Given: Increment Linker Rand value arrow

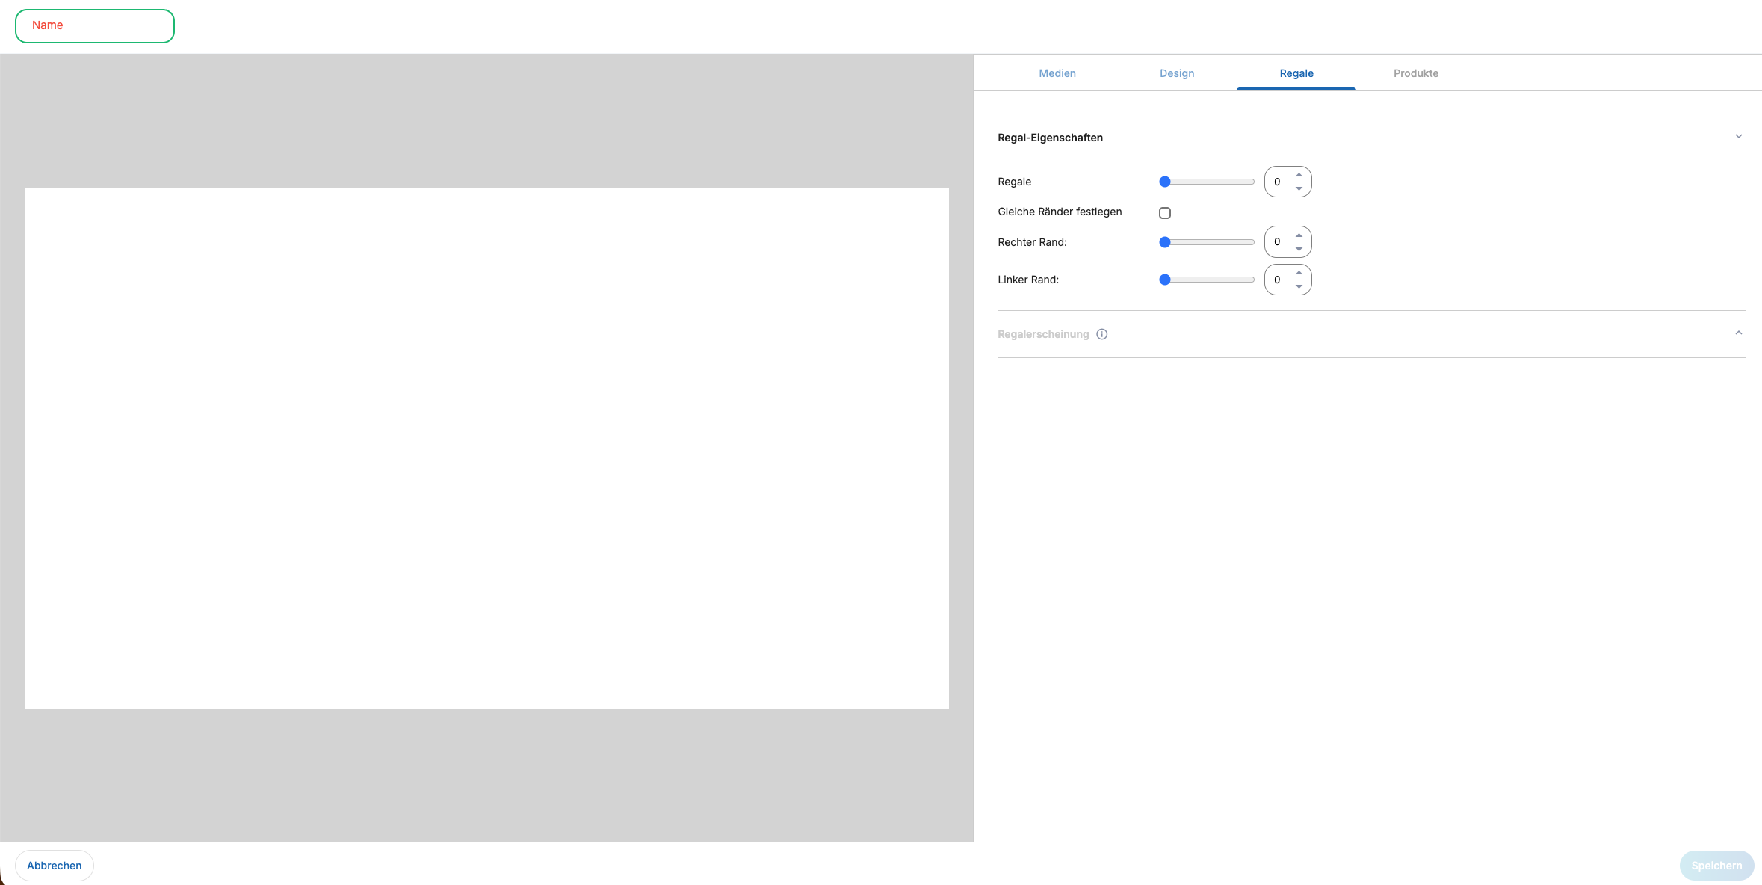Looking at the screenshot, I should [x=1299, y=273].
